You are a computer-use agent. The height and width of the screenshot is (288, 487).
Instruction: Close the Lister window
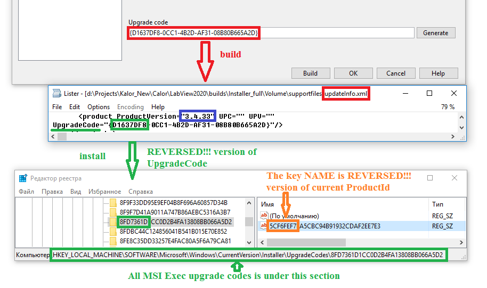tap(454, 93)
